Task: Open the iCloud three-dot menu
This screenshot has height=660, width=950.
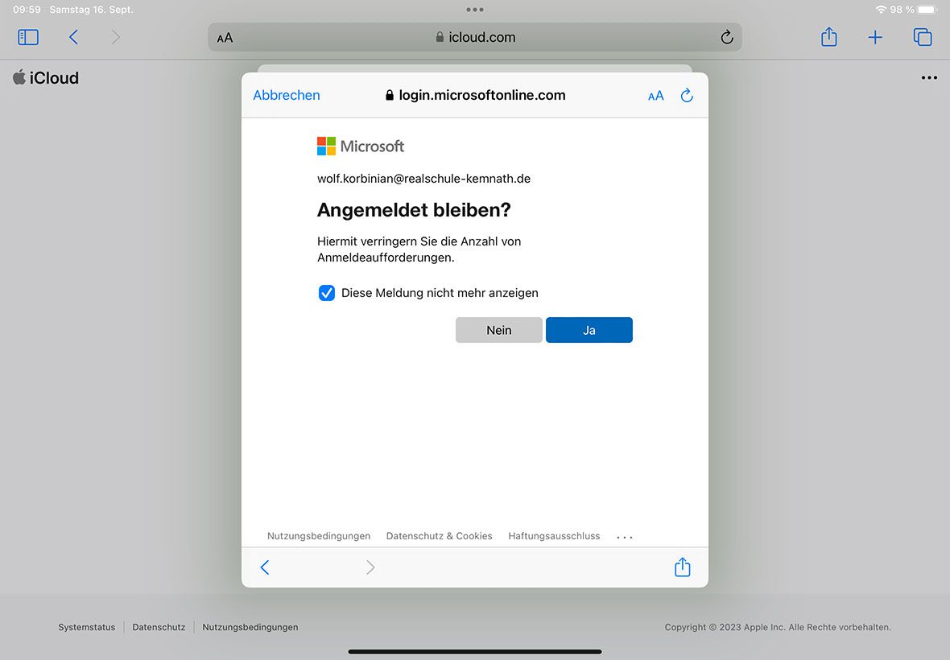Action: tap(929, 77)
